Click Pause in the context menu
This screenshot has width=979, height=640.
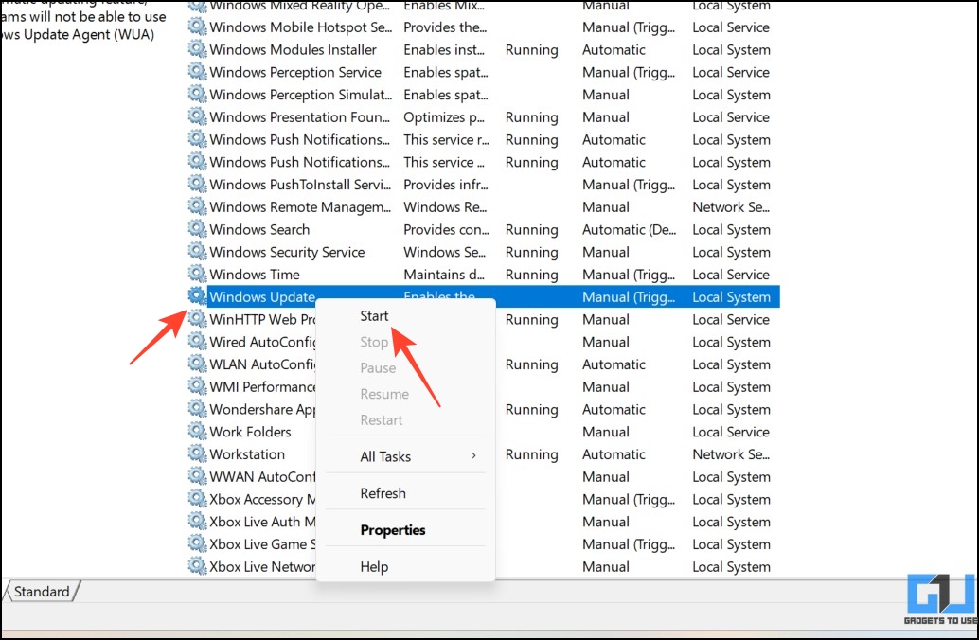[378, 368]
